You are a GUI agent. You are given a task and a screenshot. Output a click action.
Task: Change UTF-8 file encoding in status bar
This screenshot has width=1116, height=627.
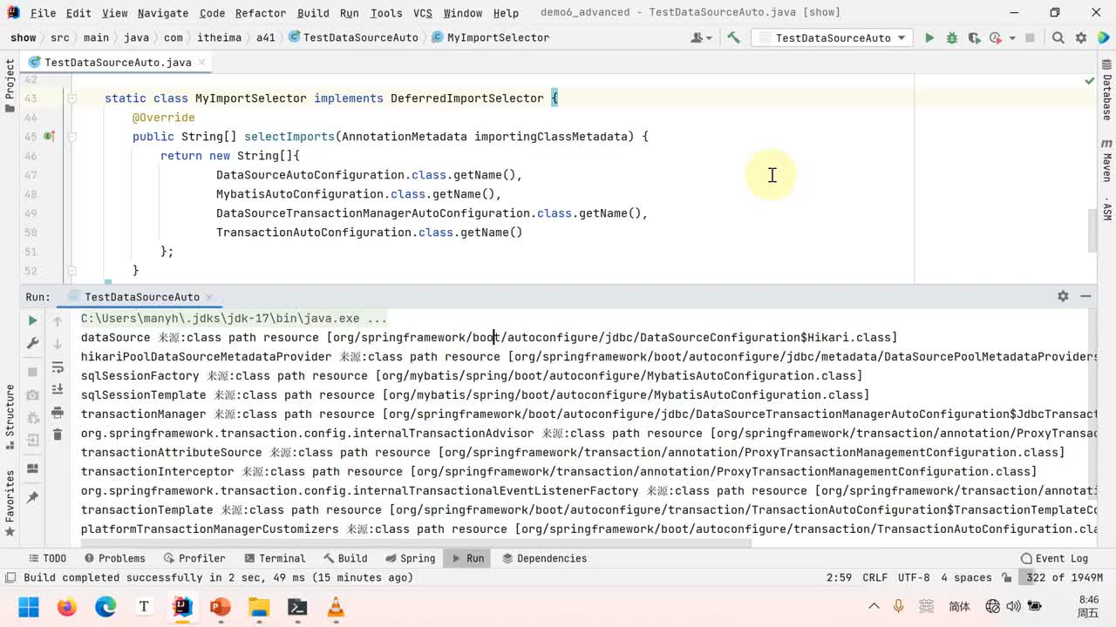coord(914,577)
